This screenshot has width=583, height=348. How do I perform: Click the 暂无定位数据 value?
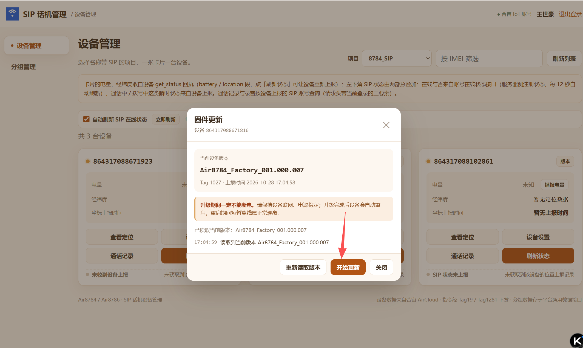click(551, 199)
